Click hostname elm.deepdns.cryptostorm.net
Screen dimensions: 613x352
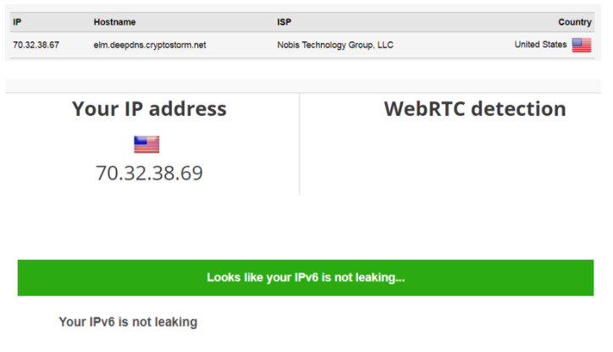click(150, 45)
